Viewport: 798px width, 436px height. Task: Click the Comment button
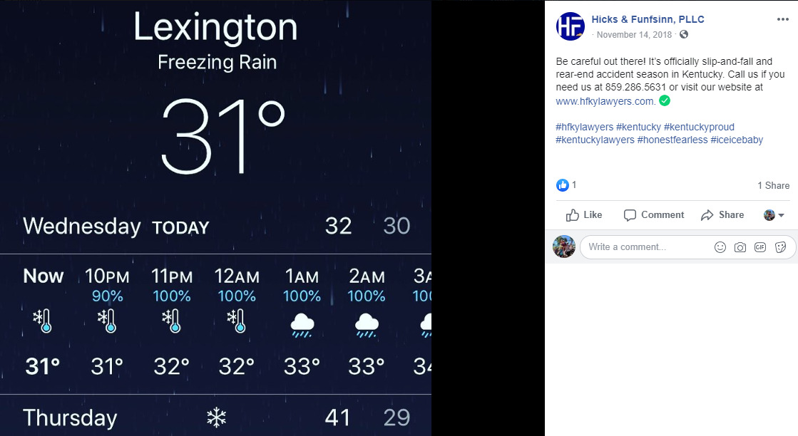(x=653, y=215)
